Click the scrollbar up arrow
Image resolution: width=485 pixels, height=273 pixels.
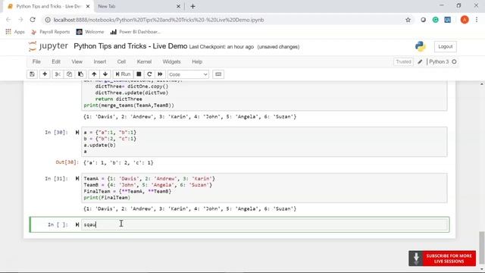click(482, 84)
